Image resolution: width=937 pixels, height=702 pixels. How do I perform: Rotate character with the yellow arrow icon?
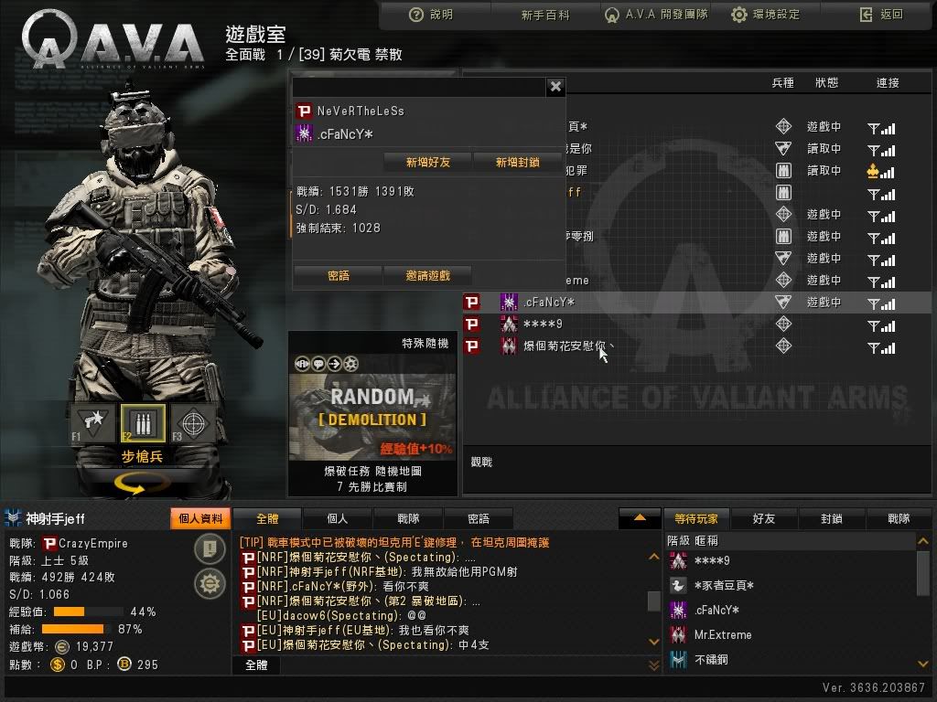pos(137,484)
